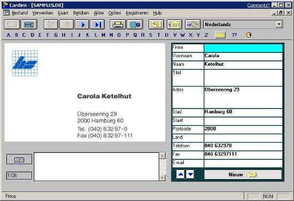Viewport: 294px width, 201px height.
Task: Click the empty E-mail field
Action: (x=243, y=164)
